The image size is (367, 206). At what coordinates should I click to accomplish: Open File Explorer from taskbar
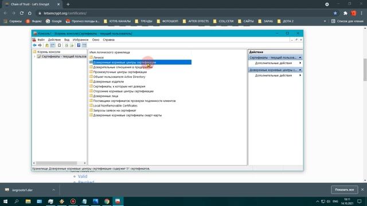tap(28, 201)
